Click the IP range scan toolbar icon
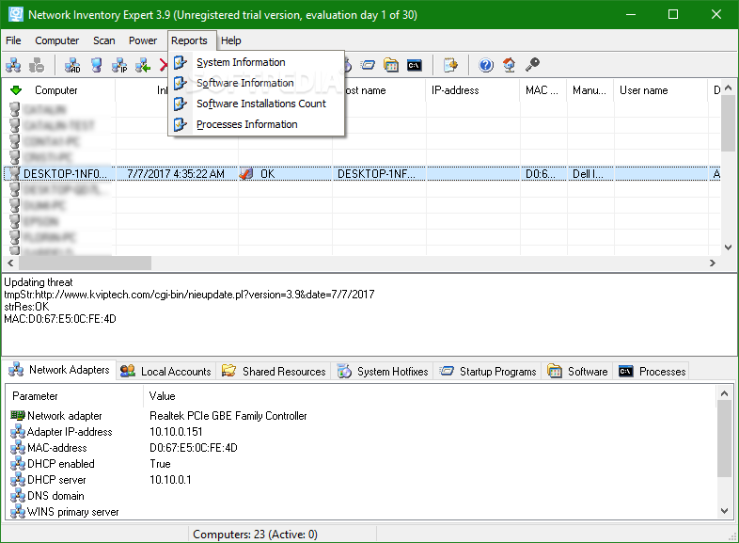739x543 pixels. pos(119,65)
